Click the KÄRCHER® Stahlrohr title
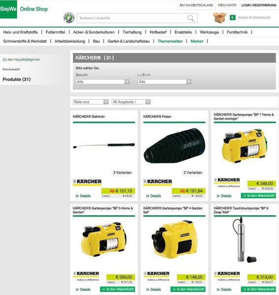279x295 pixels. pyautogui.click(x=89, y=117)
